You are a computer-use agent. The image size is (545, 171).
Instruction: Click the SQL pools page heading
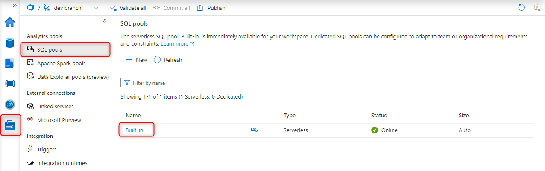(x=134, y=23)
